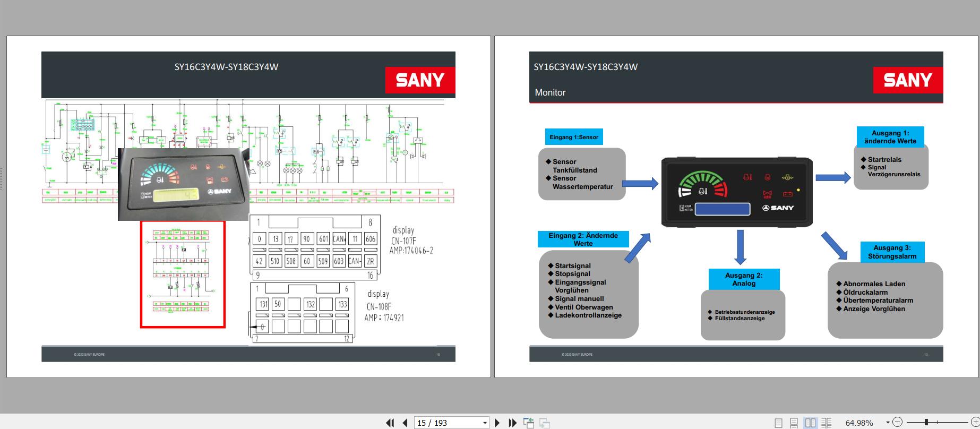
Task: Go to the first page
Action: [390, 423]
